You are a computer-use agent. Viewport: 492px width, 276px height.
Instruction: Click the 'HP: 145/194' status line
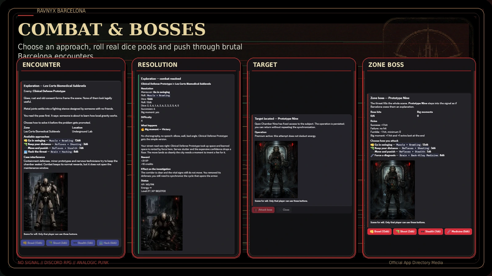pos(148,184)
